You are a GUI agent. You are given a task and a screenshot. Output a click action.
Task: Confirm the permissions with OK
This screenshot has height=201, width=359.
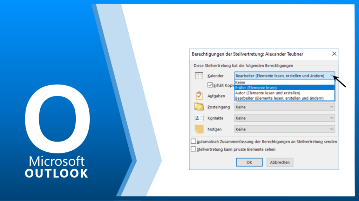pos(249,162)
